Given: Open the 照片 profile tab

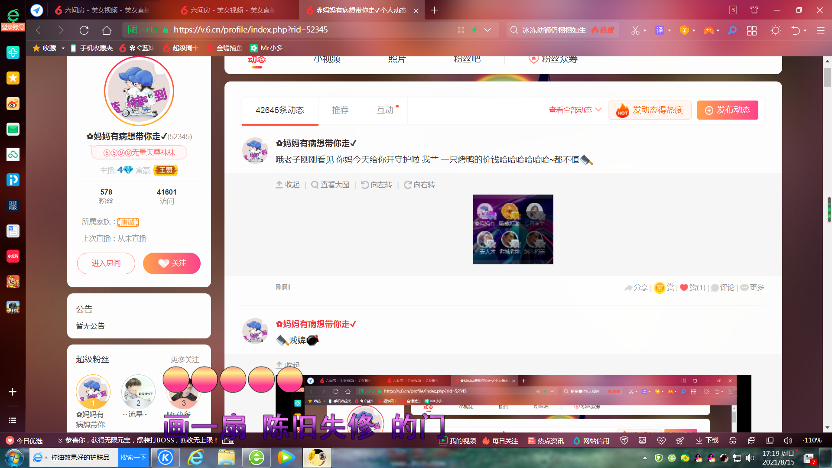Looking at the screenshot, I should point(396,60).
